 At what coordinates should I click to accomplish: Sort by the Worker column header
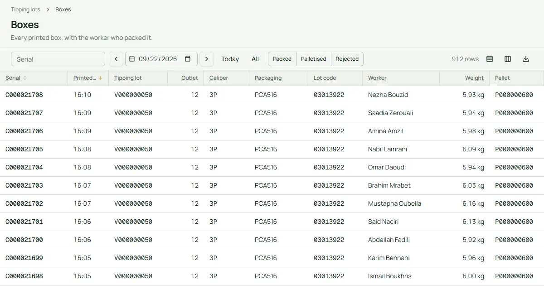click(377, 78)
